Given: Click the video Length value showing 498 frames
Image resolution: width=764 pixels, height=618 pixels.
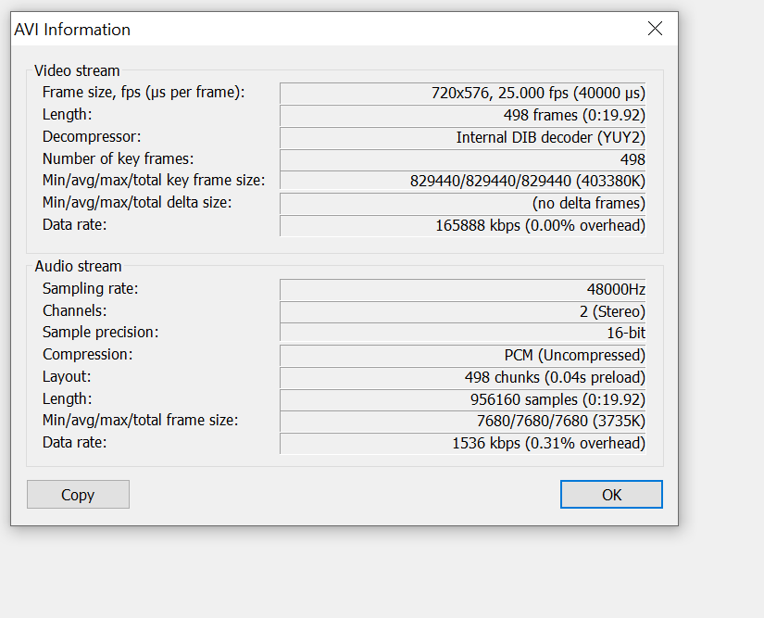Looking at the screenshot, I should click(x=463, y=115).
